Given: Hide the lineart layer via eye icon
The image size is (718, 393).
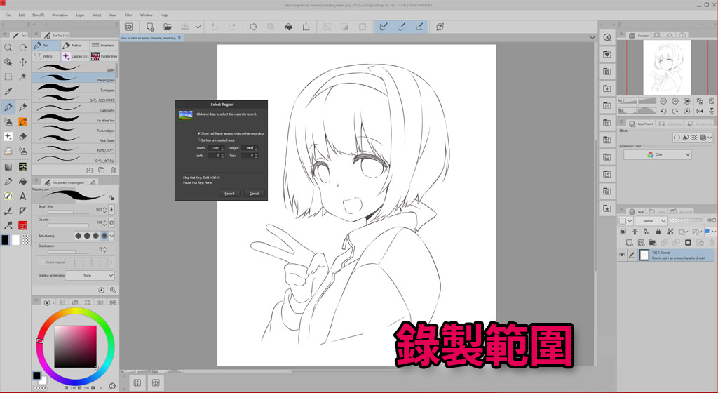Looking at the screenshot, I should [622, 255].
